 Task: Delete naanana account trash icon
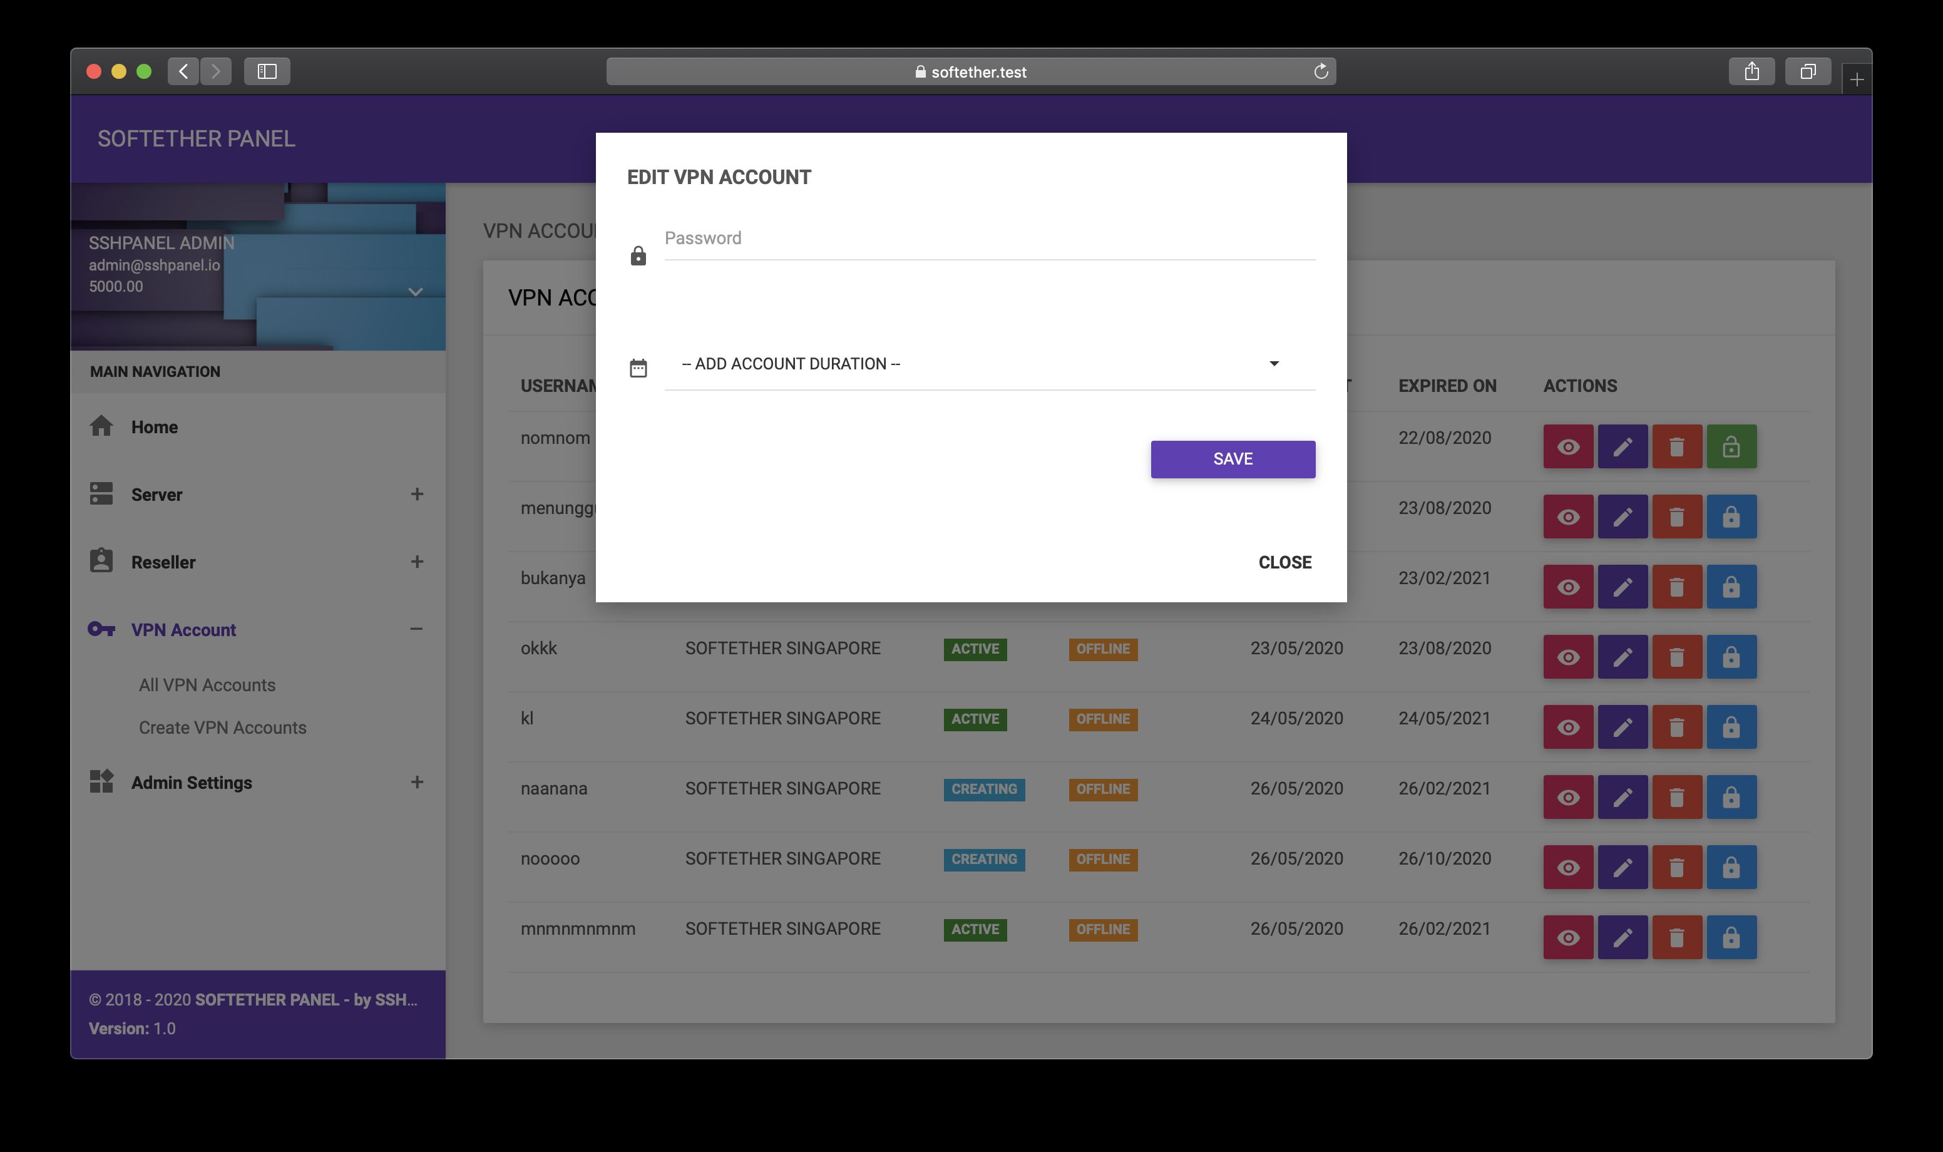[1676, 797]
